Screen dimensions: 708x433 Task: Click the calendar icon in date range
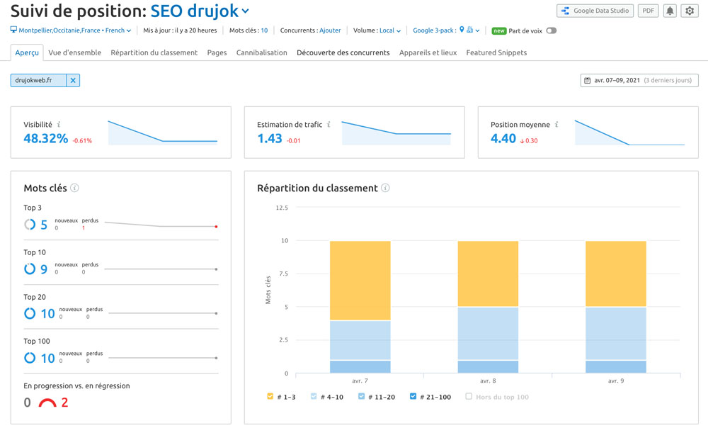point(588,81)
